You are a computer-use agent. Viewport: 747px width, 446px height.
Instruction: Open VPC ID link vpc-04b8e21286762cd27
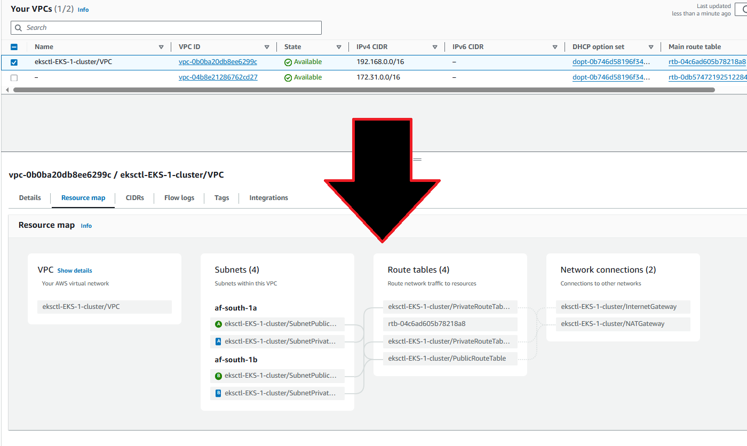[x=218, y=77]
